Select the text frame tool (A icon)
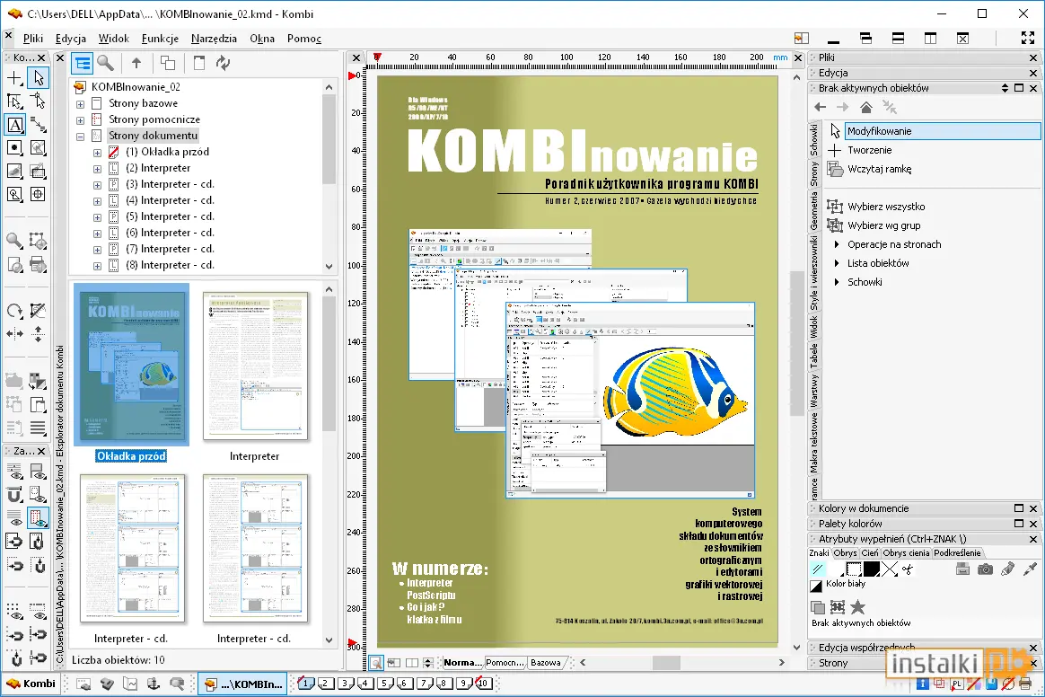1045x697 pixels. pyautogui.click(x=14, y=125)
